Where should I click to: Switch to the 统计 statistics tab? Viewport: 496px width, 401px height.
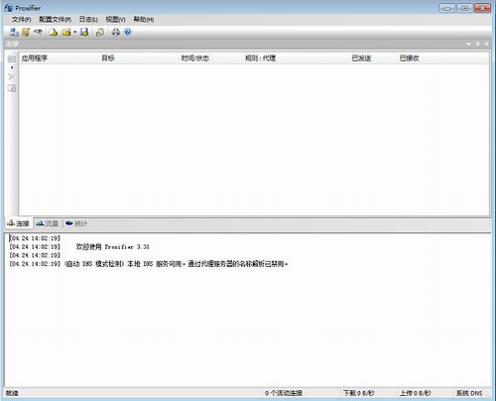pos(76,223)
